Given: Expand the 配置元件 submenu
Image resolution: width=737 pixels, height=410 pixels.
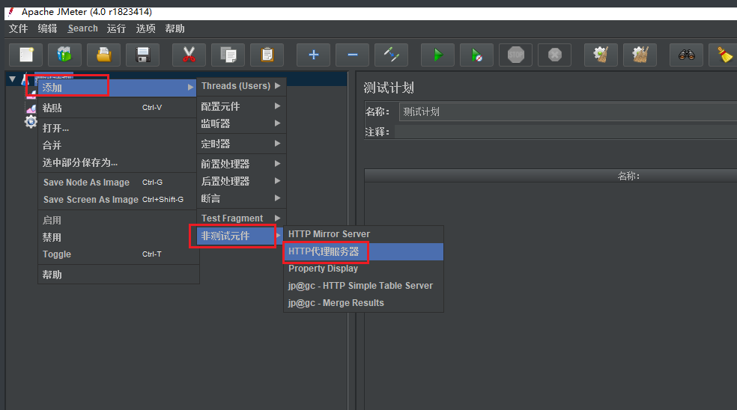Looking at the screenshot, I should point(241,106).
